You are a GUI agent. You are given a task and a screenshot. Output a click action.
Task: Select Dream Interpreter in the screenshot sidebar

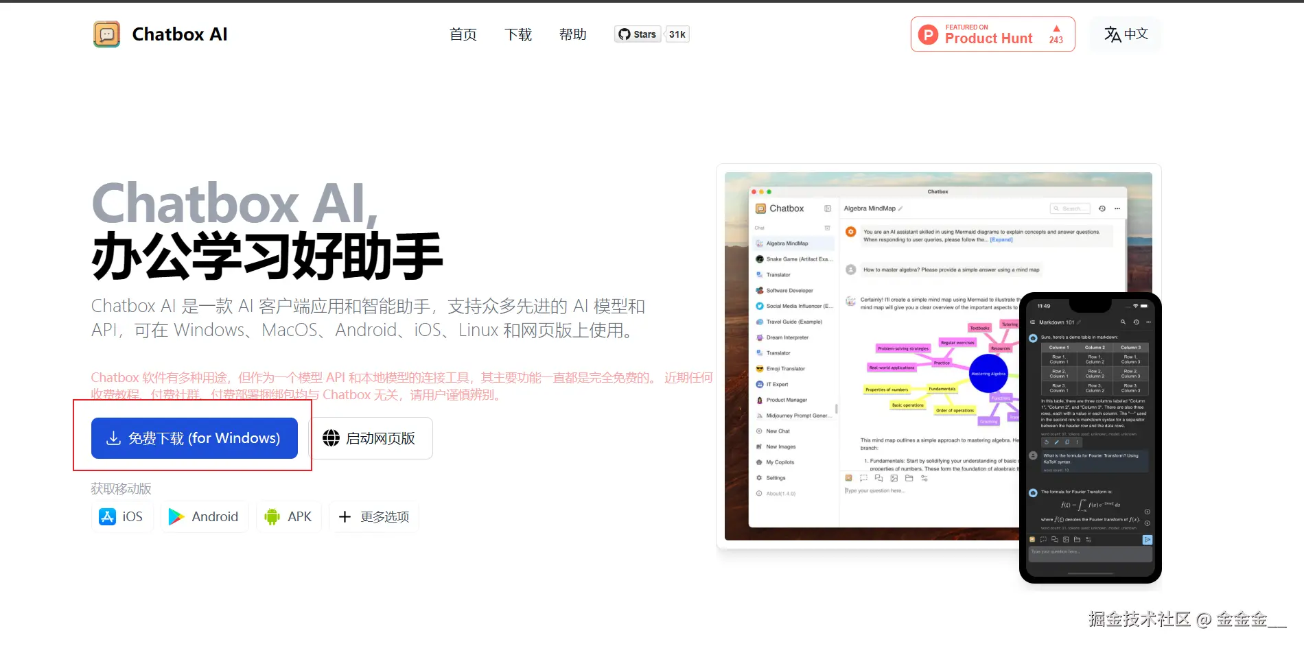click(x=793, y=337)
